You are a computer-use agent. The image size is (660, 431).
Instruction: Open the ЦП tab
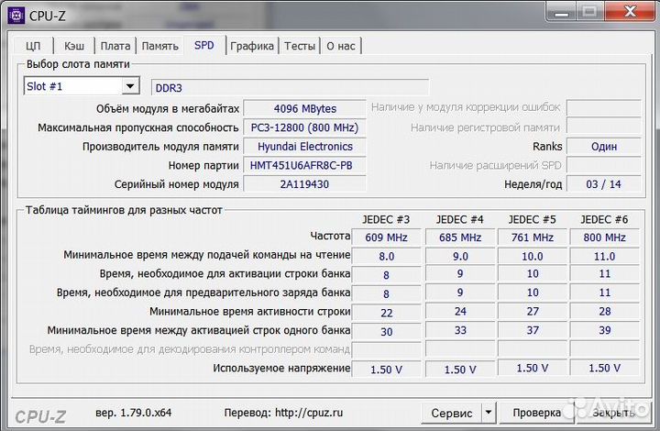coord(33,46)
